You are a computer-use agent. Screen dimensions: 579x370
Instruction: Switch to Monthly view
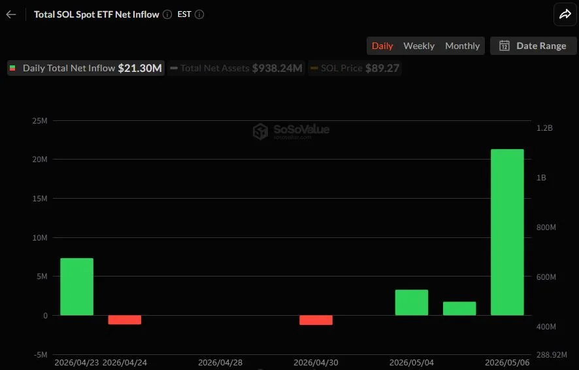click(x=462, y=46)
